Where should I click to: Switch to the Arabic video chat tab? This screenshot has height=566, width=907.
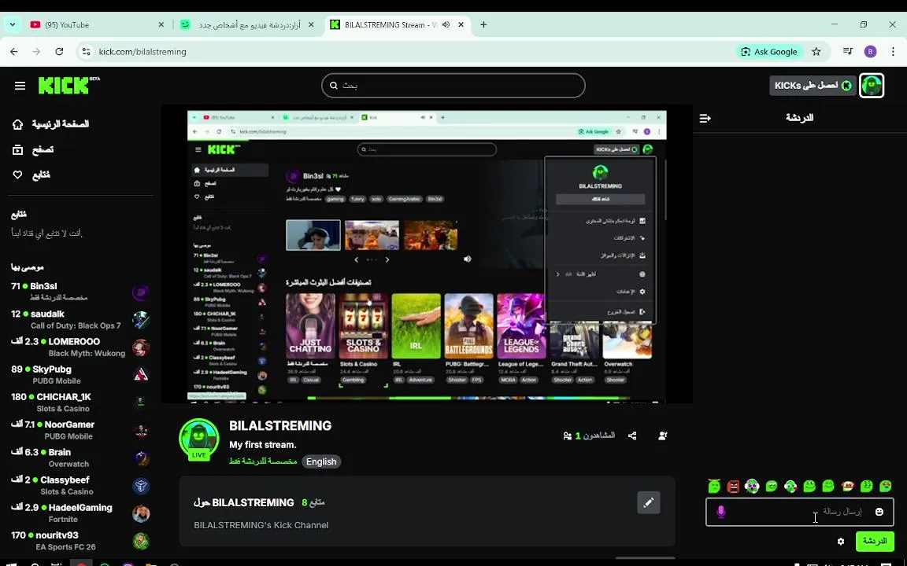coord(247,25)
